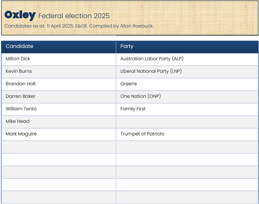The width and height of the screenshot is (259, 204).
Task: Click the Milton Dick candidate cell
Action: coord(18,59)
